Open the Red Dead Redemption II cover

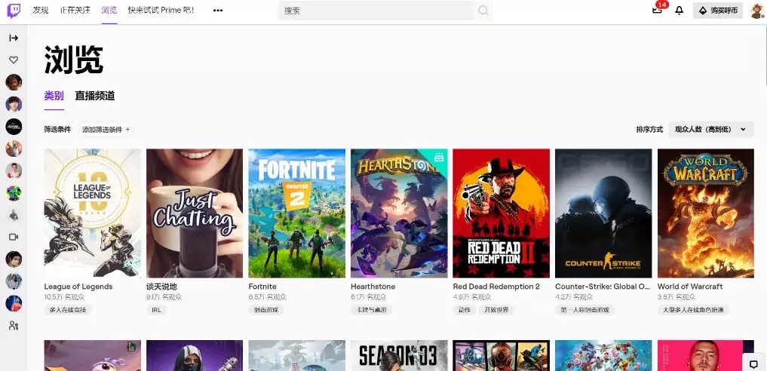coord(502,213)
